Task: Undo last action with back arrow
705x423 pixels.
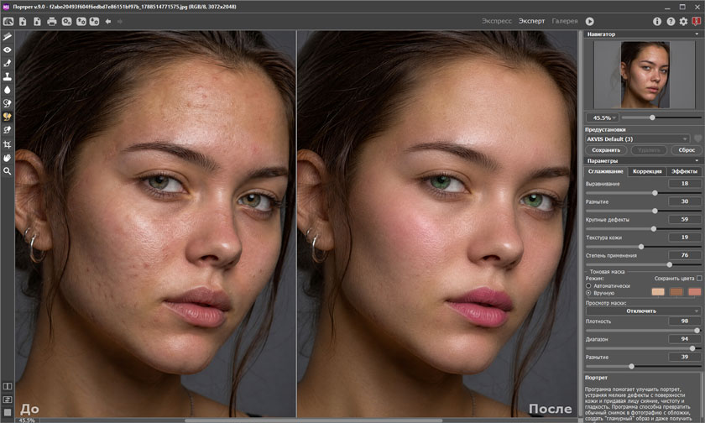Action: tap(108, 22)
